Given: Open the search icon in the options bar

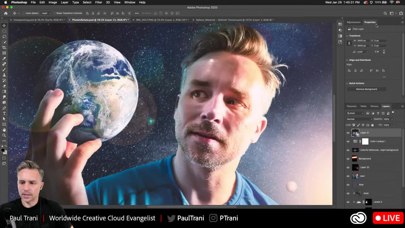Looking at the screenshot, I should coord(385,13).
